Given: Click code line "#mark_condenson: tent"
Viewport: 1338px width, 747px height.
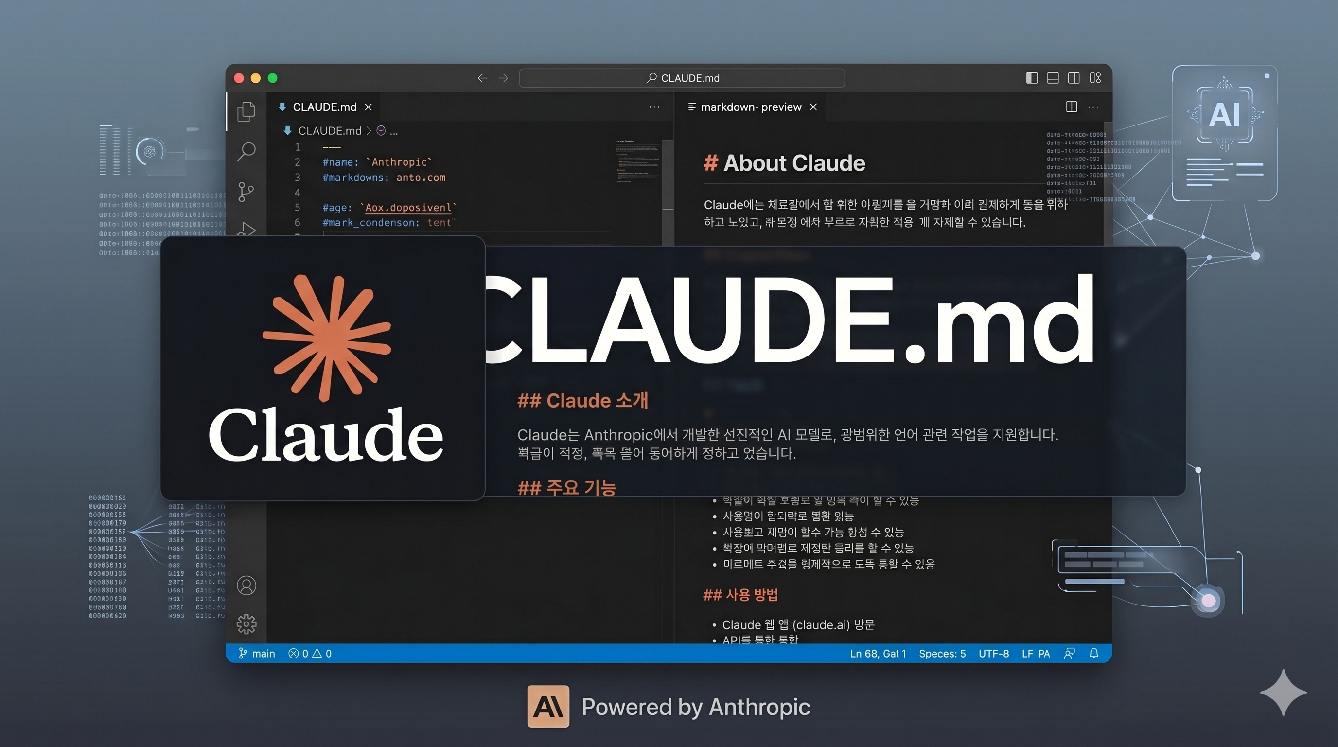Looking at the screenshot, I should 388,223.
